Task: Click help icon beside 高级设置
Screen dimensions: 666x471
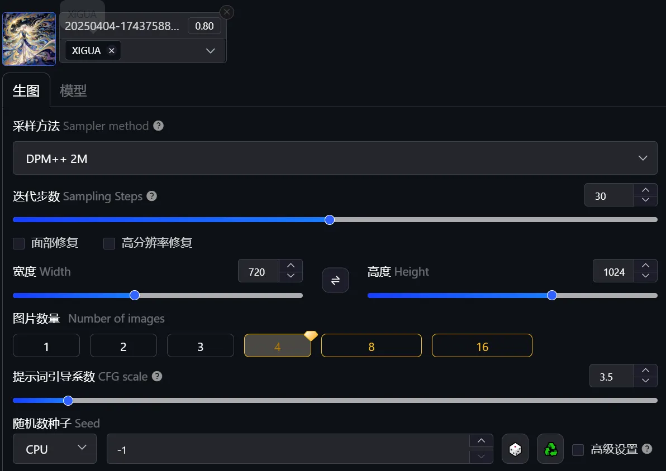Action: [647, 449]
